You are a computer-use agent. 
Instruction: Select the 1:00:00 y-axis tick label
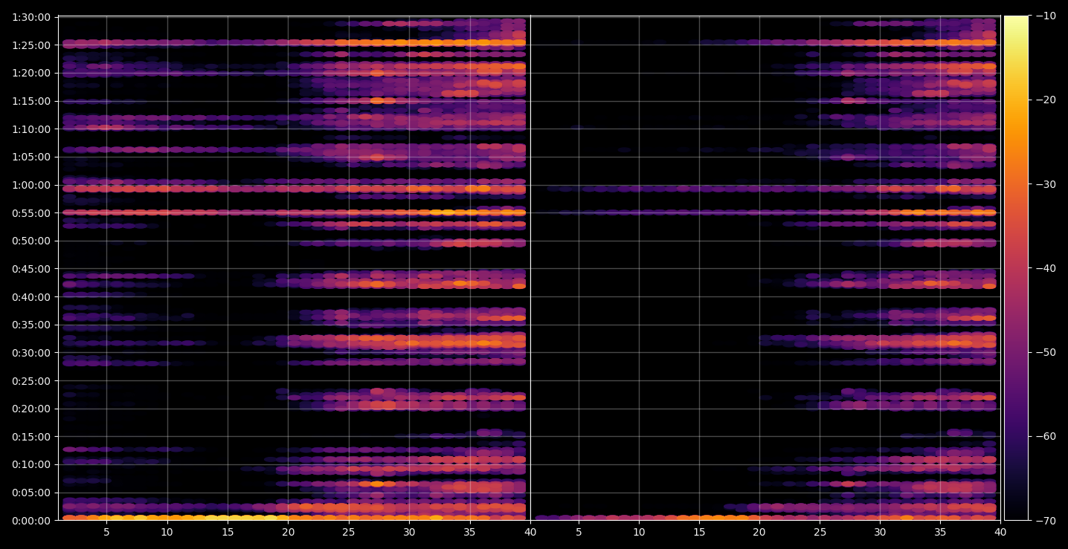tap(31, 185)
